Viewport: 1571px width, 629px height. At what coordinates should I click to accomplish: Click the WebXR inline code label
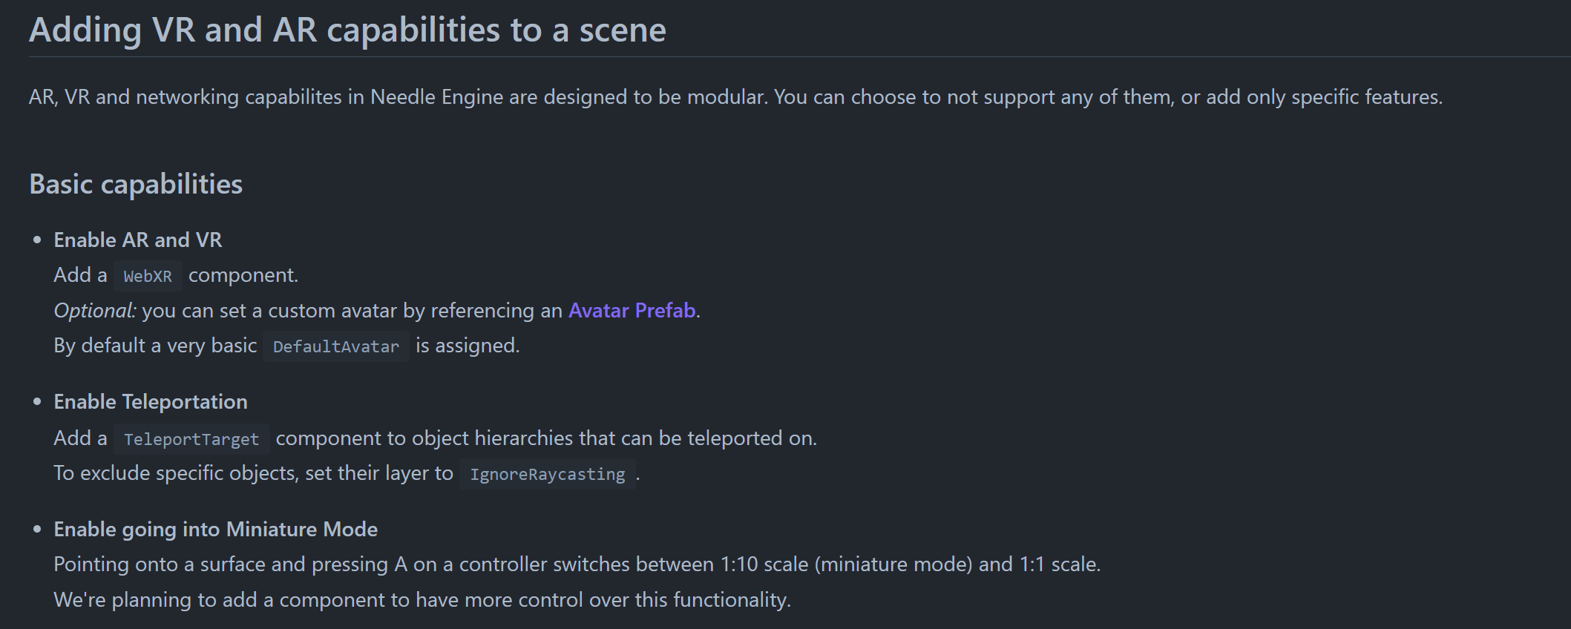[x=148, y=276]
